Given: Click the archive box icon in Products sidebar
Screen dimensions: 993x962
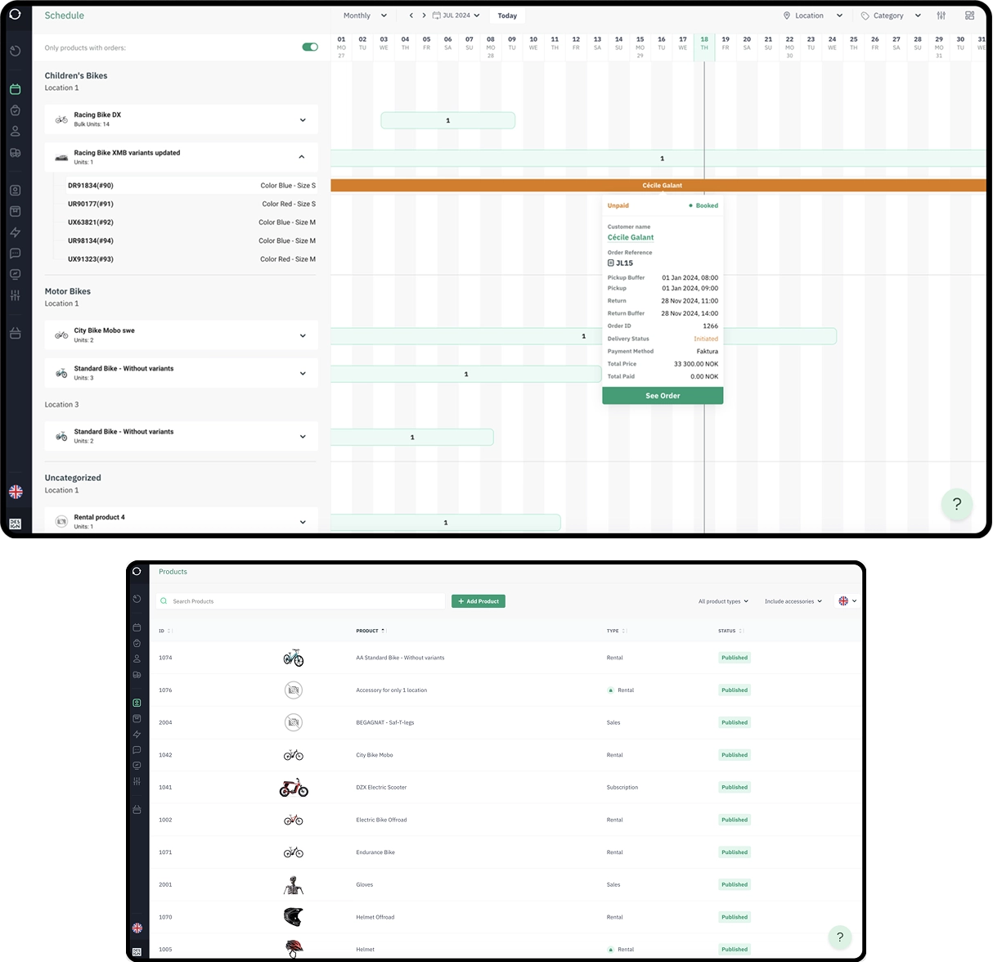Looking at the screenshot, I should [x=137, y=718].
